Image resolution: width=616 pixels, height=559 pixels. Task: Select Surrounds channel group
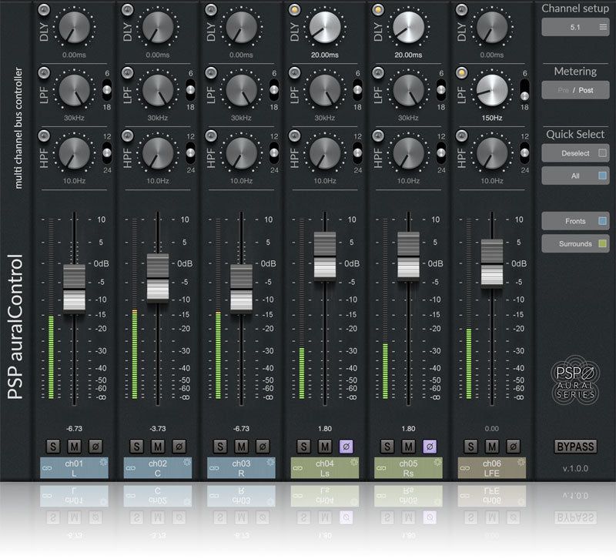(x=575, y=243)
